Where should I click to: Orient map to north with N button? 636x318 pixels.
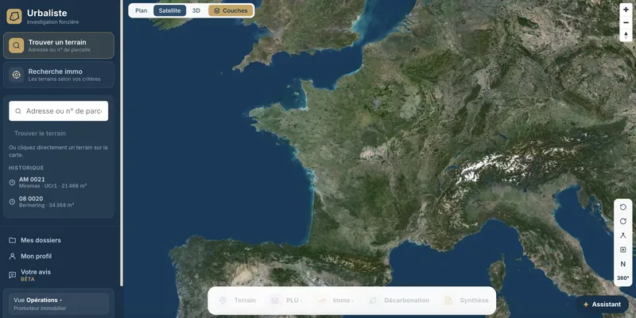click(x=623, y=264)
